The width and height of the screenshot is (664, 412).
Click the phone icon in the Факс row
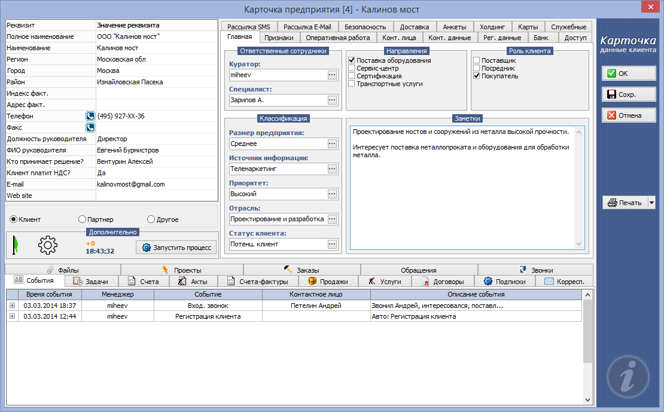90,127
